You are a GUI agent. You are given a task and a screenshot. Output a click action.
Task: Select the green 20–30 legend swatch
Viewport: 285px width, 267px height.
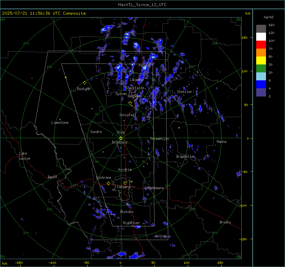(261, 69)
